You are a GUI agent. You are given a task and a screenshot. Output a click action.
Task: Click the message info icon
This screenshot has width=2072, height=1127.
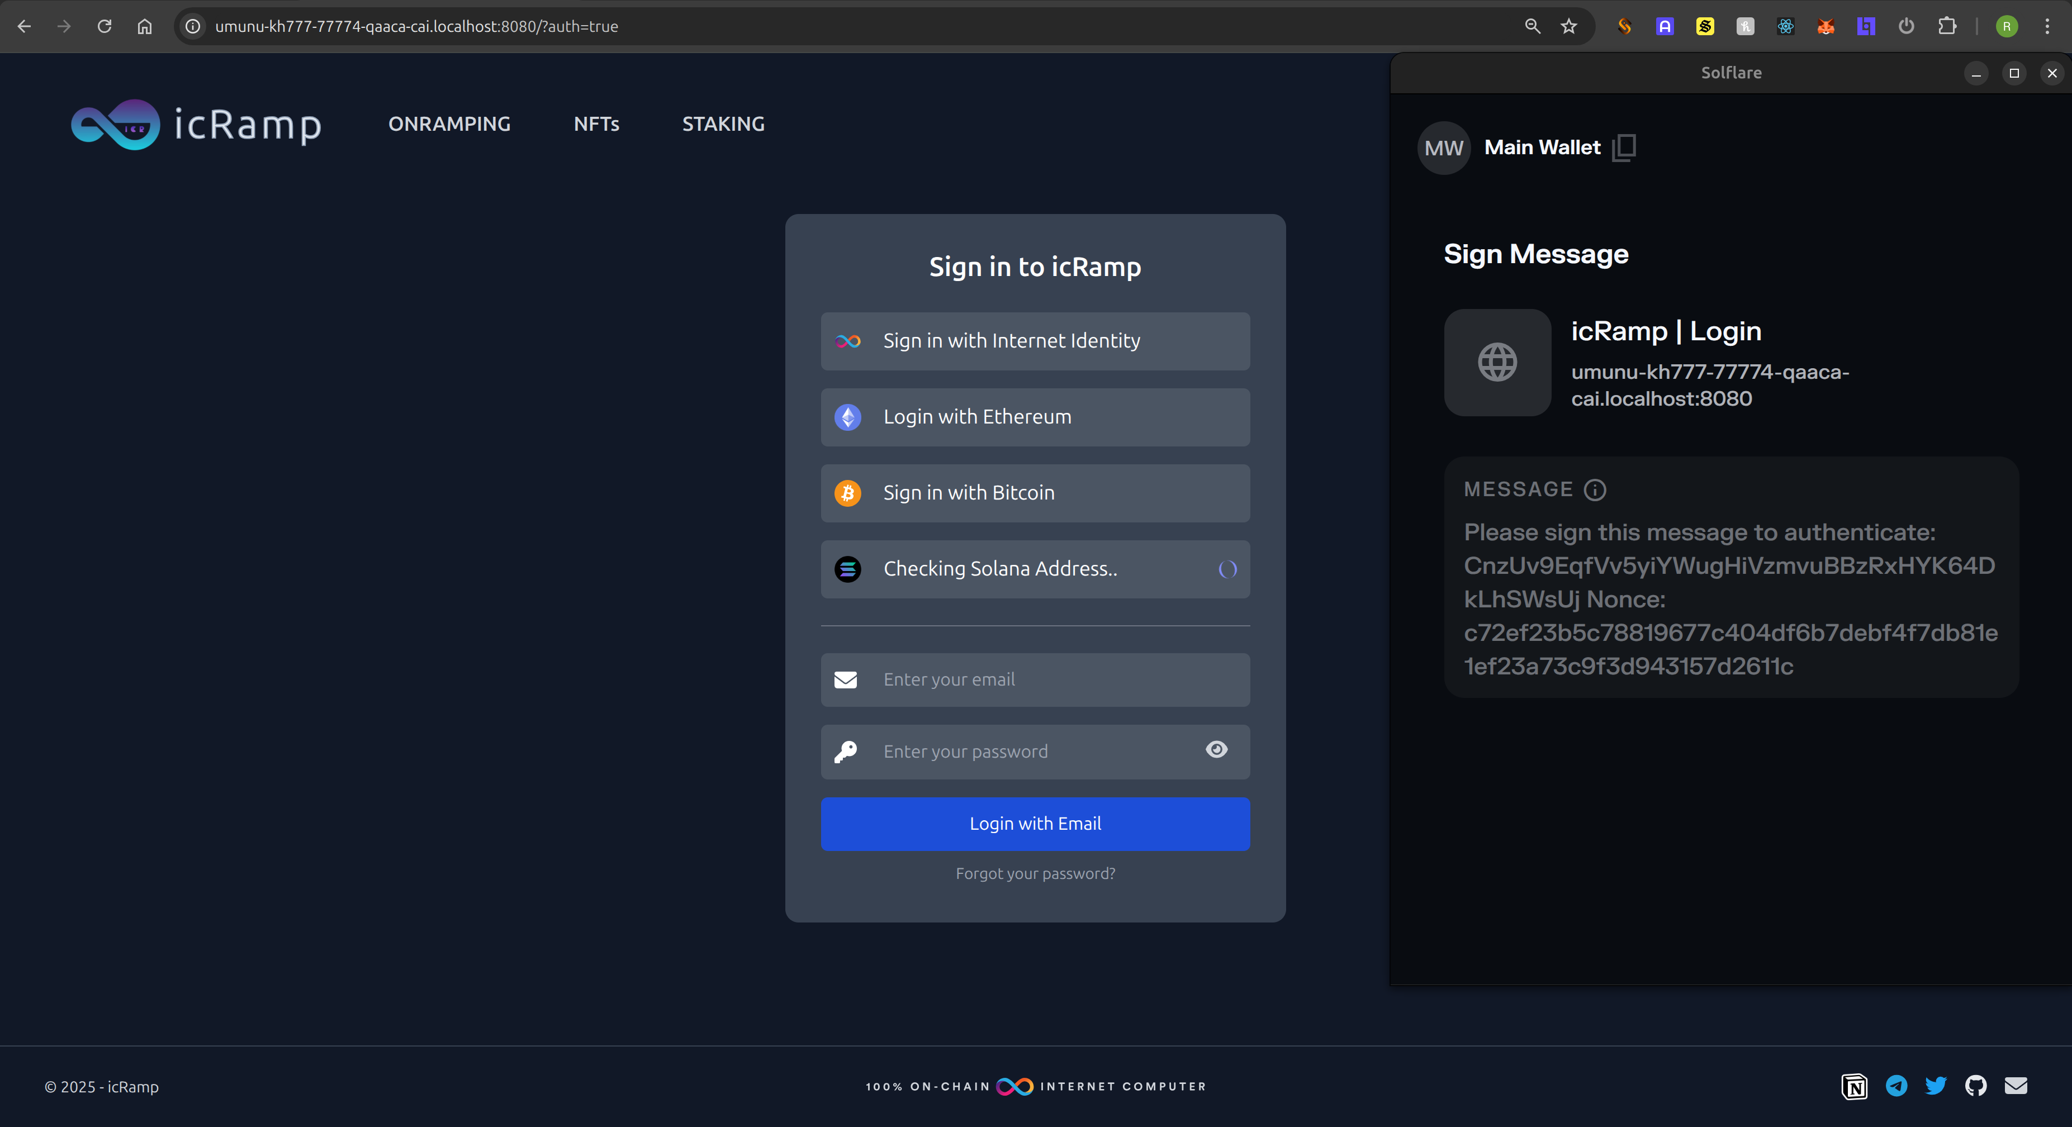(x=1594, y=489)
